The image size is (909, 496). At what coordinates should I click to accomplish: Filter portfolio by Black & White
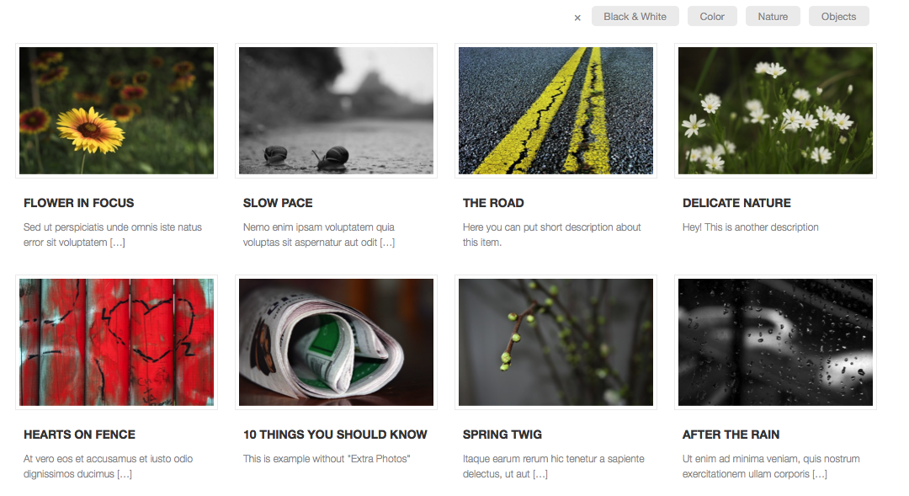635,16
